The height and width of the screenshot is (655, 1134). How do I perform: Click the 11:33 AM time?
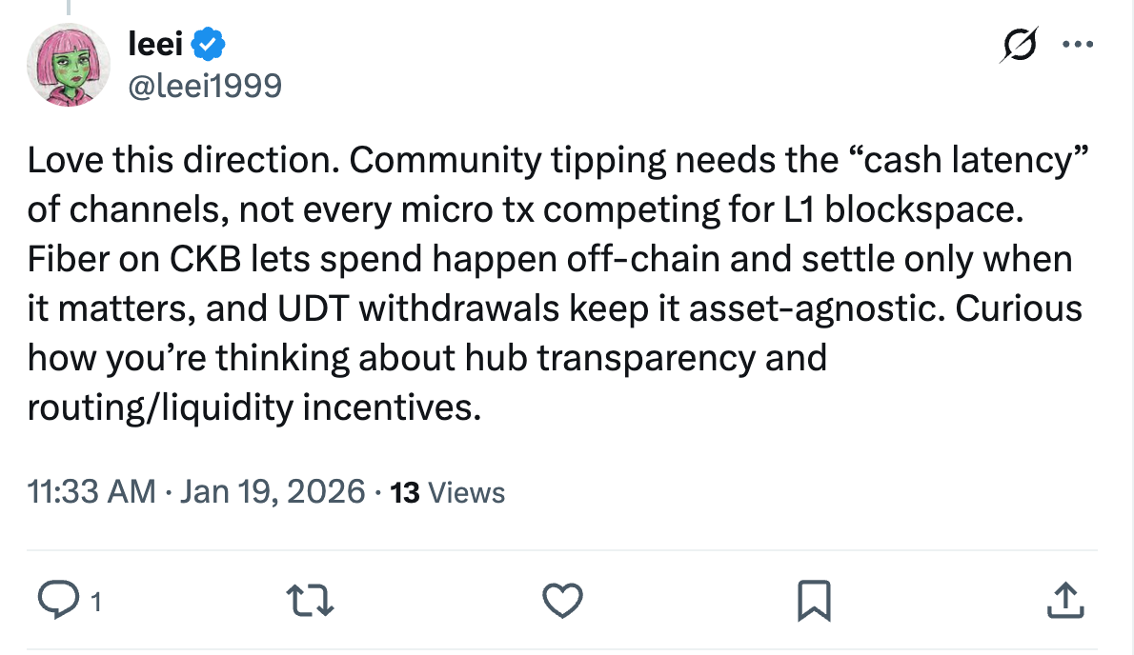tap(91, 491)
